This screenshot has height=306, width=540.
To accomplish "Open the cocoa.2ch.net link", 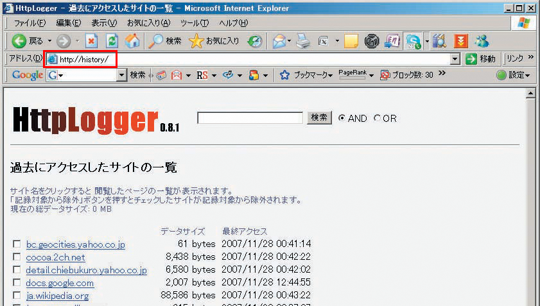I will pos(55,257).
